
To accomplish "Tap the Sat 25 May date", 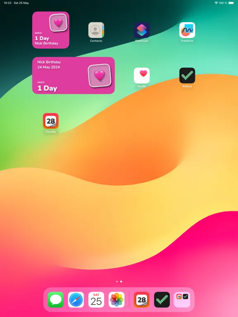I will pyautogui.click(x=21, y=3).
